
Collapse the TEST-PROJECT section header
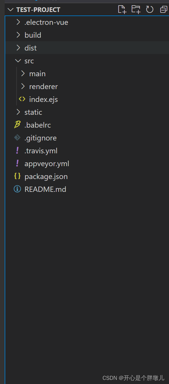click(x=10, y=9)
